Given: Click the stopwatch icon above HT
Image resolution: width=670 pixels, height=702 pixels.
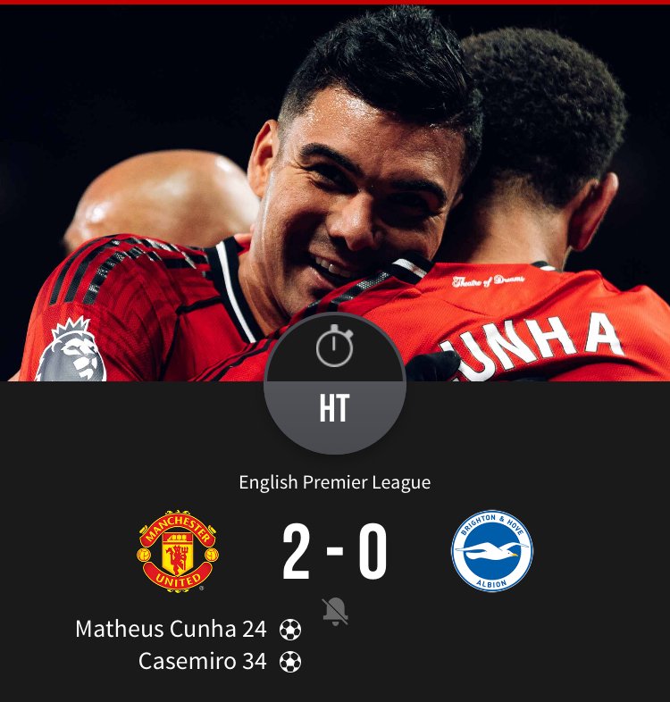Looking at the screenshot, I should pos(334,346).
